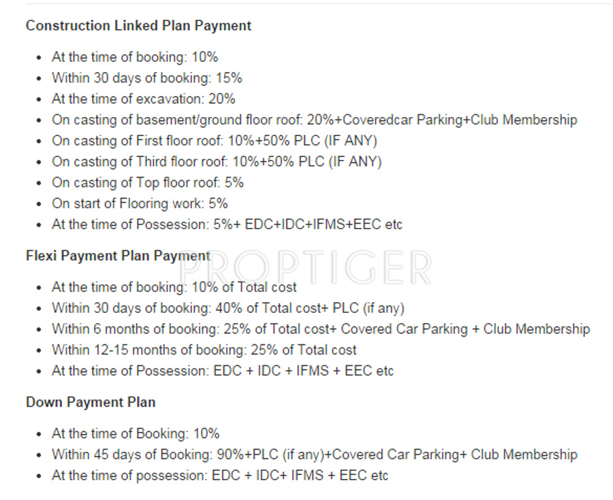613x500 pixels.
Task: Select the 'On start of Flooring work' item
Action: 140,203
